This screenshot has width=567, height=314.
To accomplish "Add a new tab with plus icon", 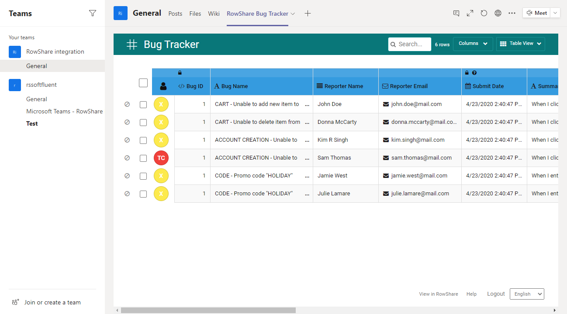I will (x=308, y=14).
